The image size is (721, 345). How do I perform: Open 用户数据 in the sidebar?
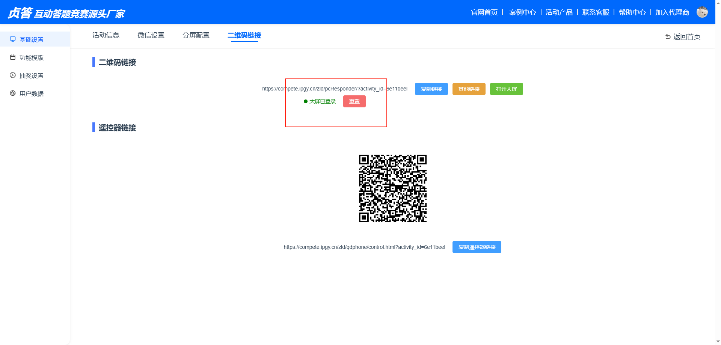click(35, 93)
